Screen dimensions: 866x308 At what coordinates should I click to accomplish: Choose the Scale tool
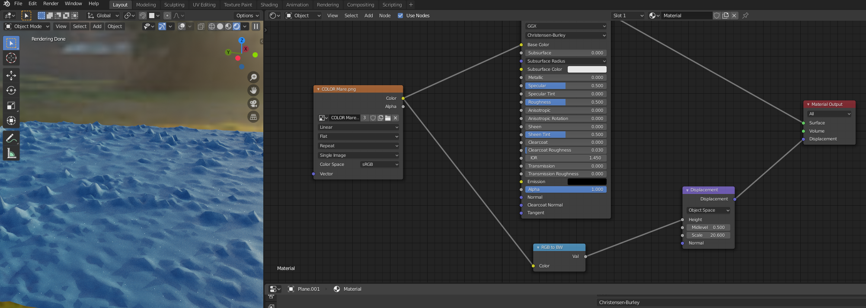(x=11, y=105)
